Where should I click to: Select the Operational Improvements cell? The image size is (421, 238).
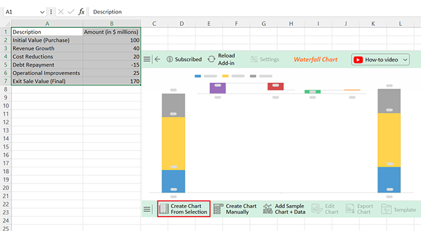coord(47,73)
